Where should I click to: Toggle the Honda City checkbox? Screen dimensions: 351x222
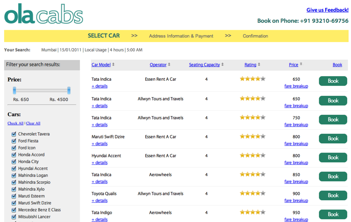[14, 162]
